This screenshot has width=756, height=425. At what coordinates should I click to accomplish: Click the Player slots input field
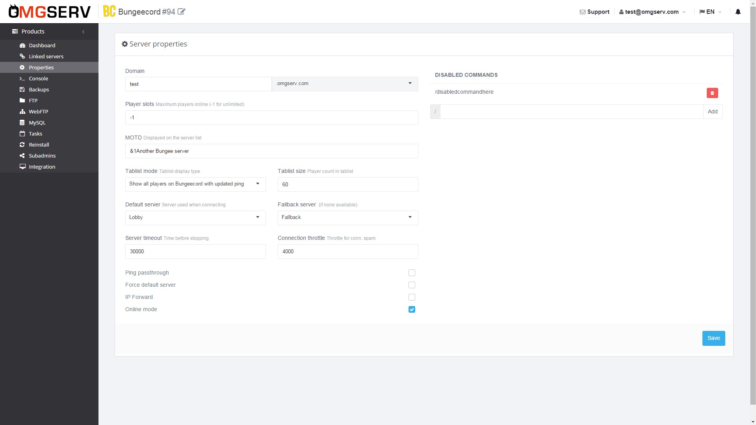[x=272, y=117]
